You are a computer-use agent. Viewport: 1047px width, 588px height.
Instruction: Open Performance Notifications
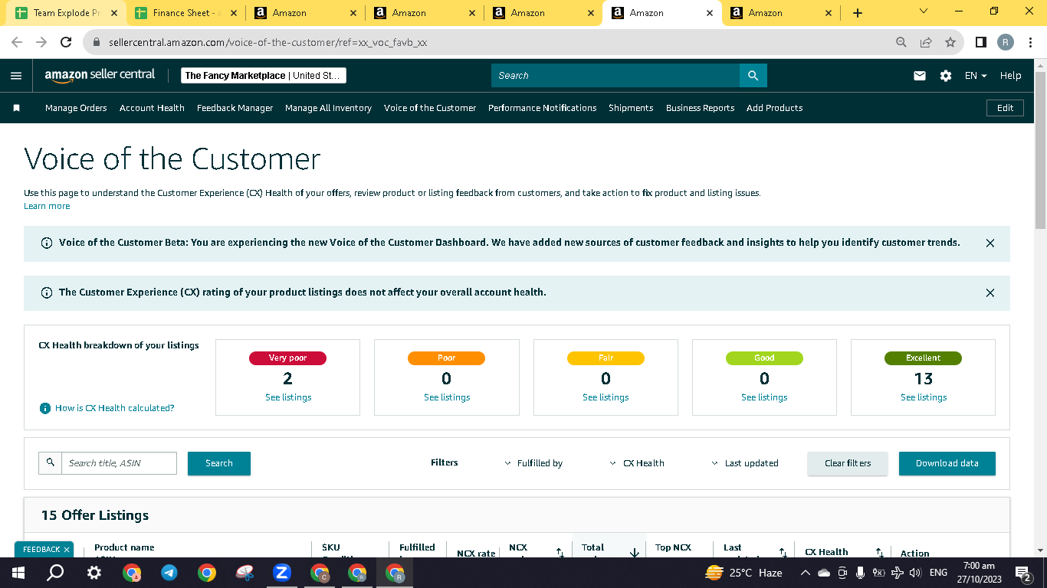[x=542, y=108]
